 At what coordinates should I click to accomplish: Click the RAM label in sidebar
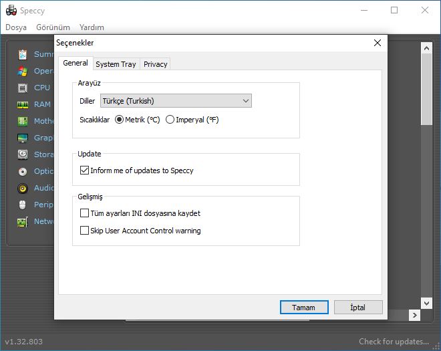point(42,104)
